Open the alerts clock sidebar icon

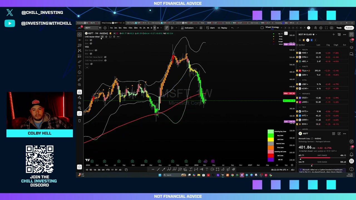[x=352, y=41]
